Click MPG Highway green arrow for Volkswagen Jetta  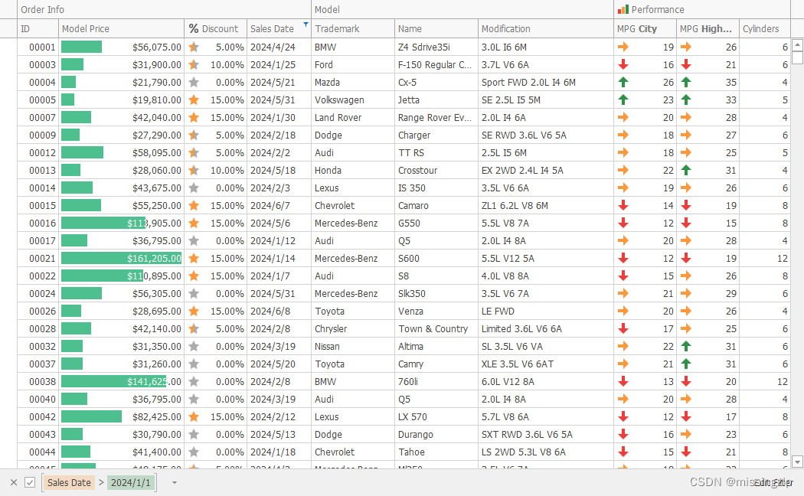[685, 100]
